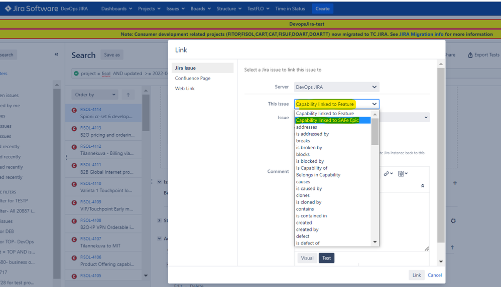The width and height of the screenshot is (501, 287).
Task: Select the 'is defect of' link type
Action: [x=332, y=243]
